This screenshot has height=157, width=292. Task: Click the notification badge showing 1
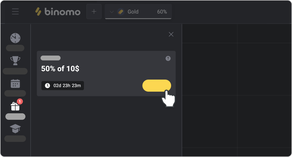point(19,101)
